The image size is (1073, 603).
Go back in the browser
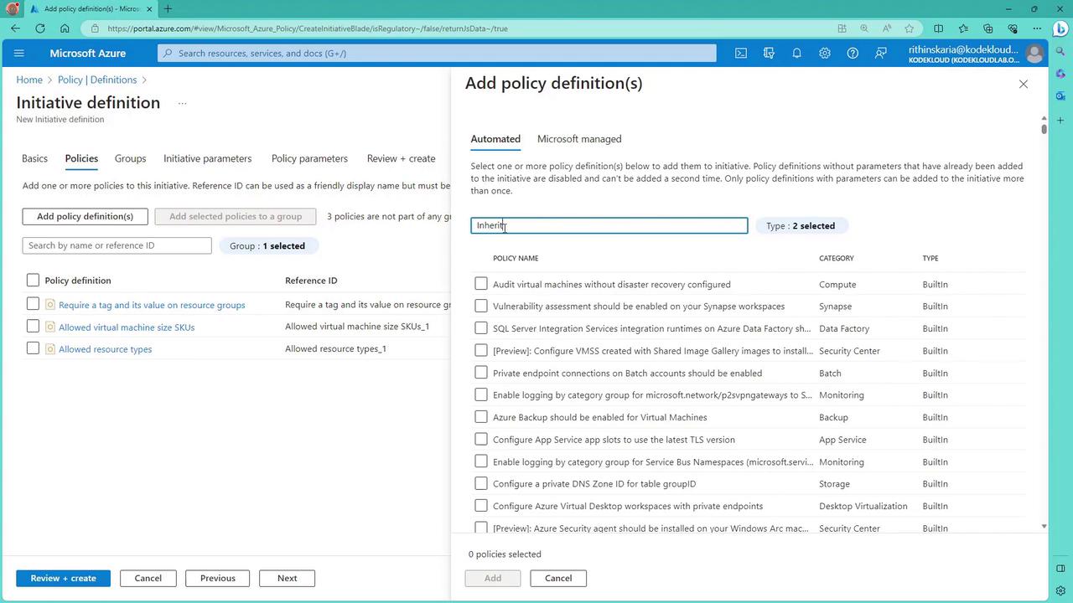tap(16, 28)
